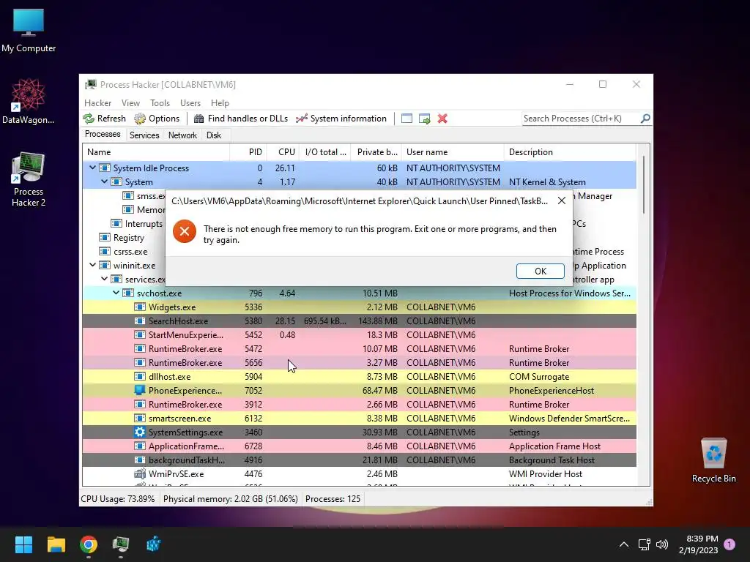750x562 pixels.
Task: Select the Registry process row
Action: coord(124,237)
